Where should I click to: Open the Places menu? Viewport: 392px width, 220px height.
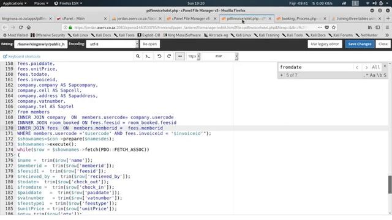(41, 3)
